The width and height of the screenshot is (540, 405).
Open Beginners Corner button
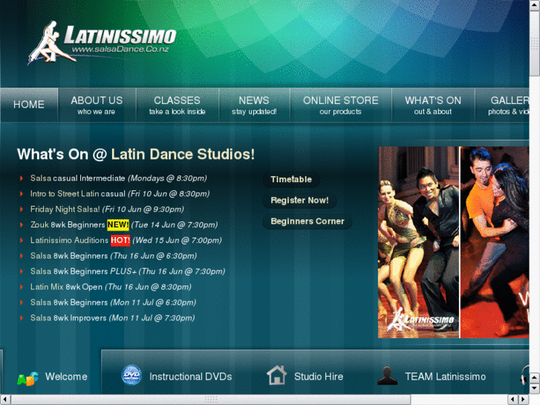[308, 221]
